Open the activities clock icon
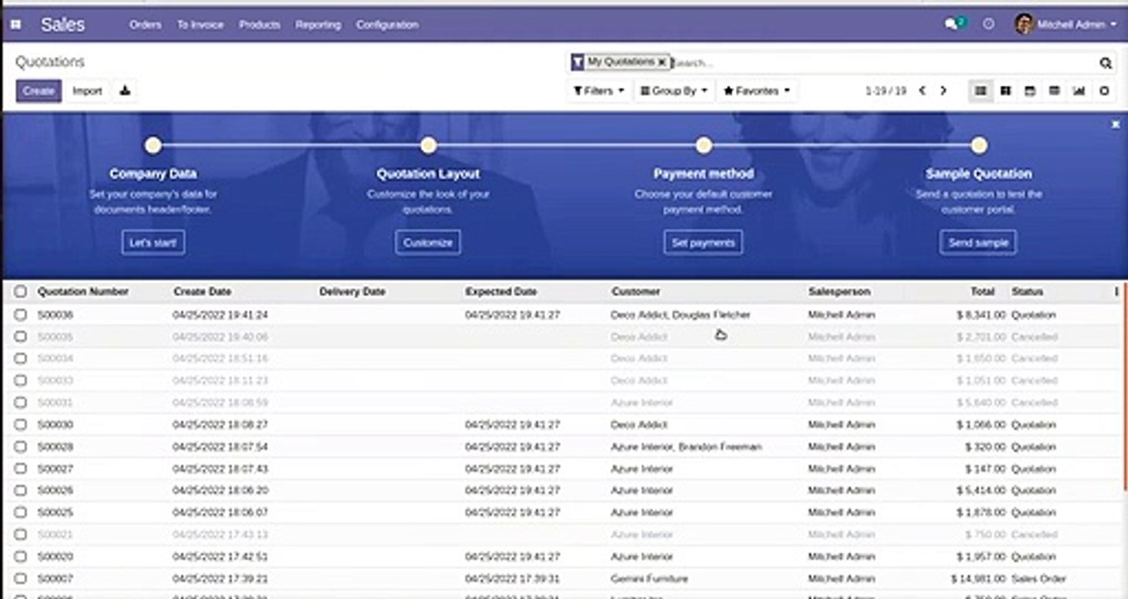This screenshot has width=1128, height=599. point(989,25)
